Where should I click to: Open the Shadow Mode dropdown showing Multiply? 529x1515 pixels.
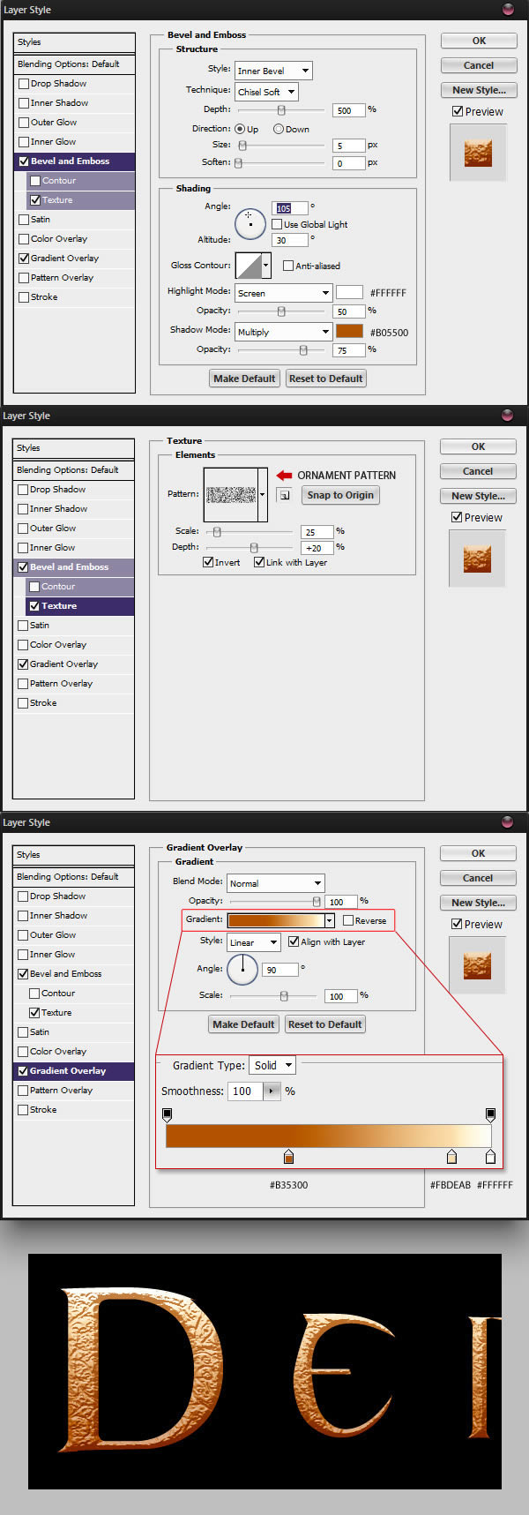point(283,332)
